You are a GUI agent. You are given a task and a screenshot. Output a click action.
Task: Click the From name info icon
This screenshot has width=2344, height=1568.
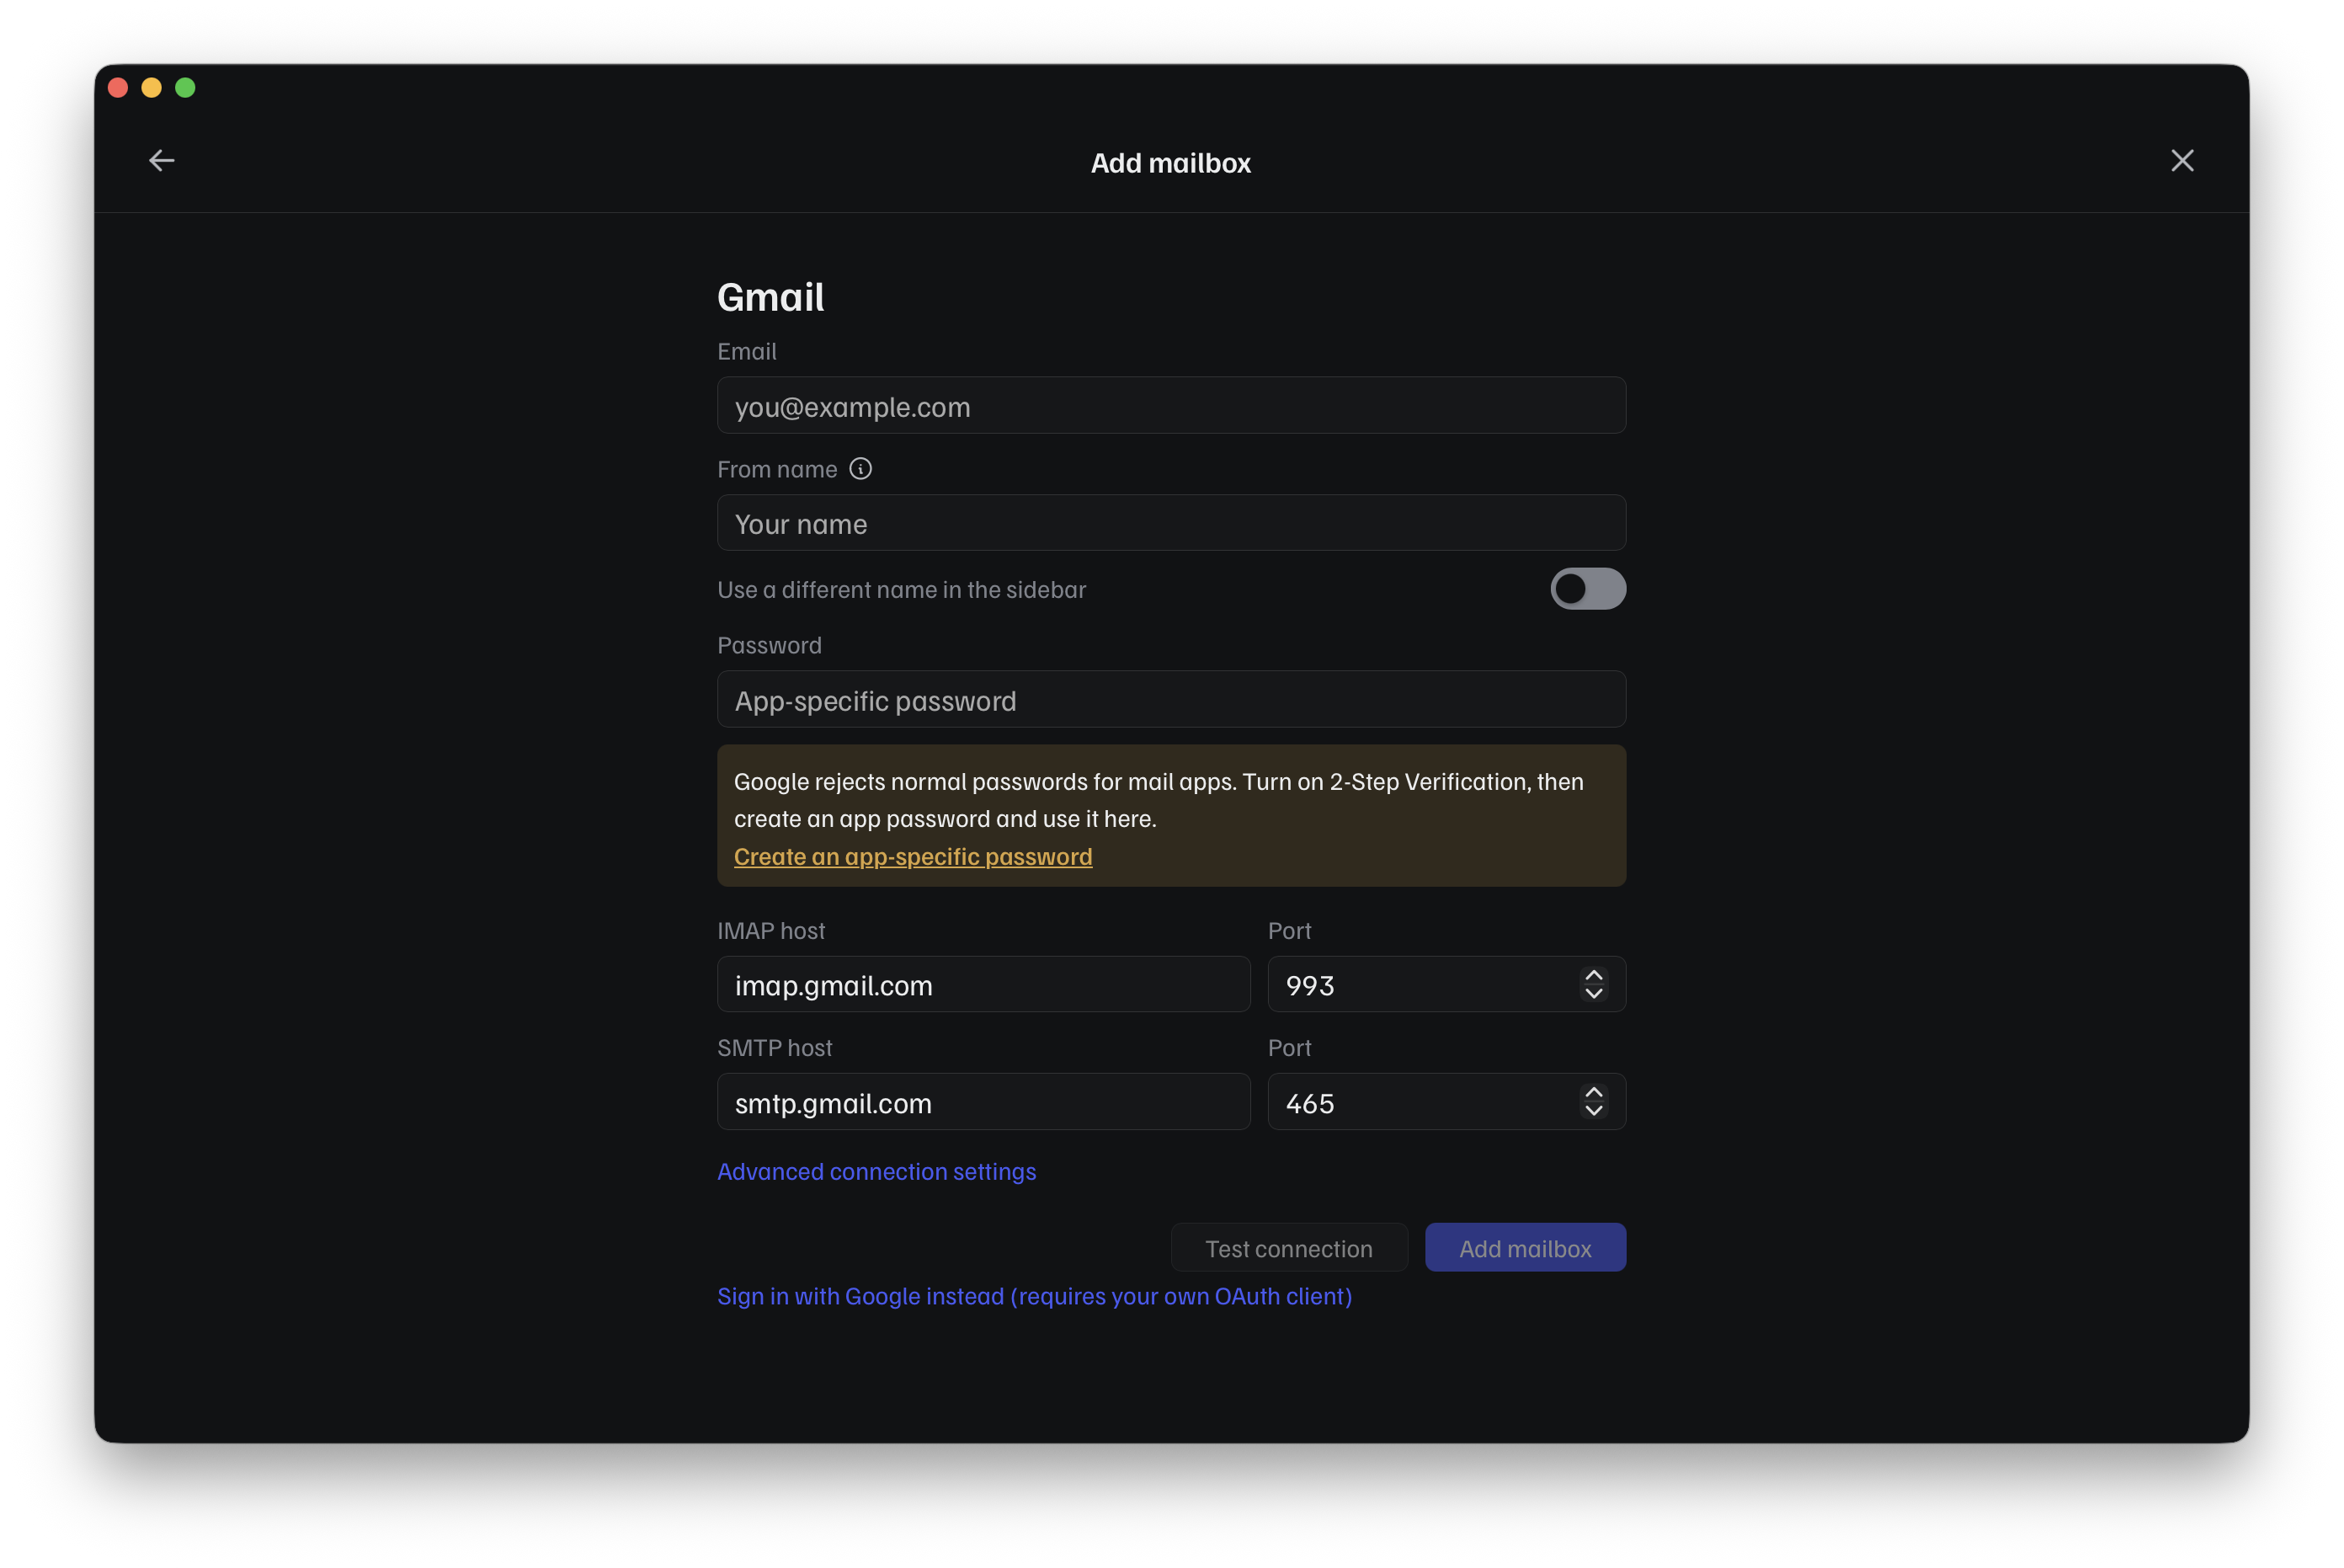point(860,469)
